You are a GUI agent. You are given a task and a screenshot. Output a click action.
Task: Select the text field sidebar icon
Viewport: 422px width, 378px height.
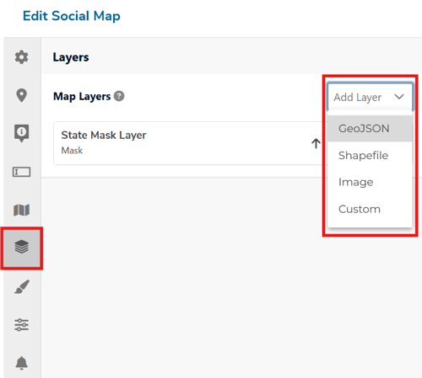tap(21, 172)
